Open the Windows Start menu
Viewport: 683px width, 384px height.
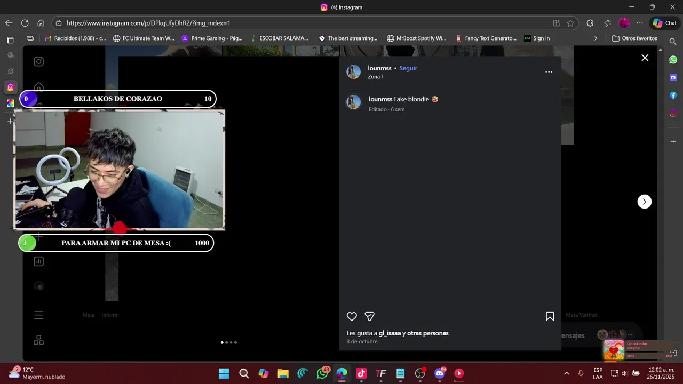pos(224,373)
